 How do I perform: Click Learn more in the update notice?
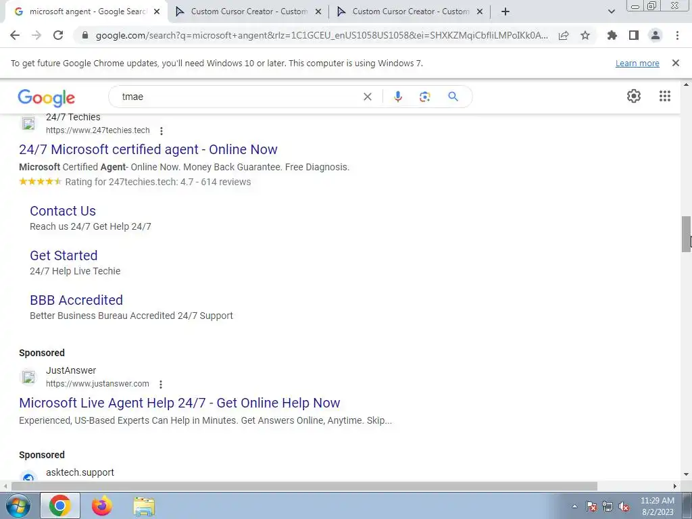pyautogui.click(x=637, y=63)
